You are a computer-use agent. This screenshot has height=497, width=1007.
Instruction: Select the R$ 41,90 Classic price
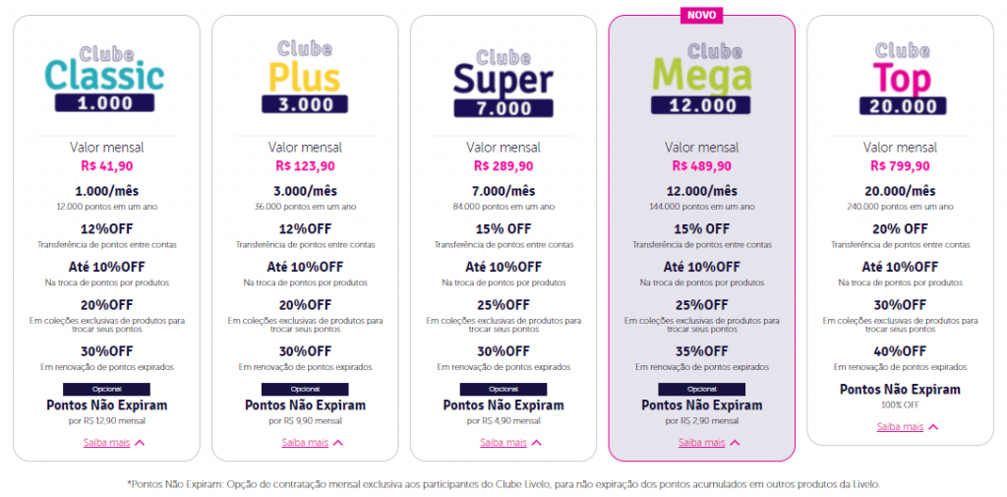click(x=106, y=166)
